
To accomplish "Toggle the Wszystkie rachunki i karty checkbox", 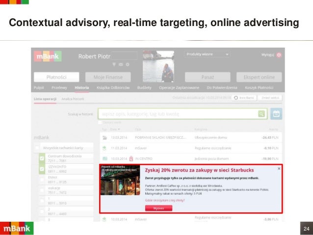I will (37, 148).
